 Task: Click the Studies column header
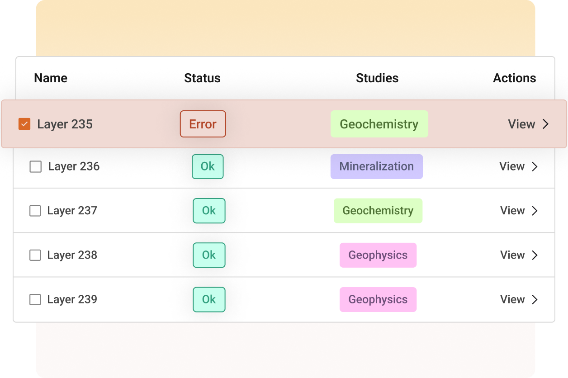click(377, 78)
